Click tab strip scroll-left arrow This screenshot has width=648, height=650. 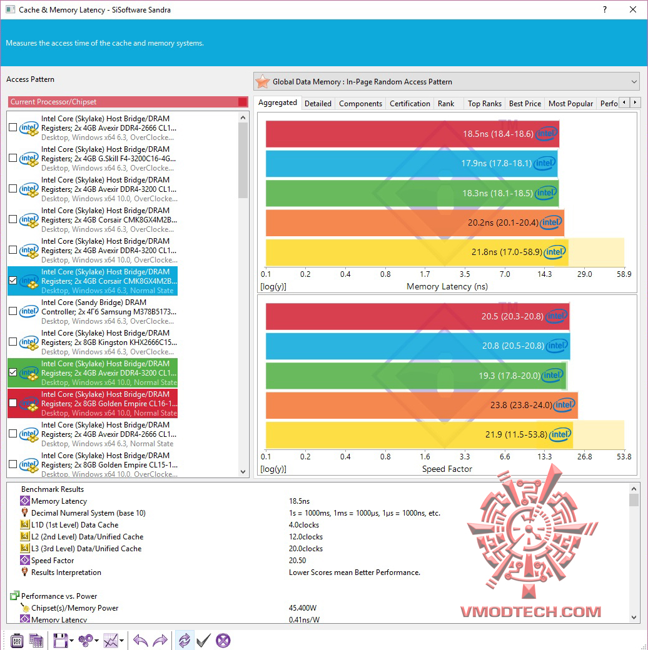[x=624, y=102]
